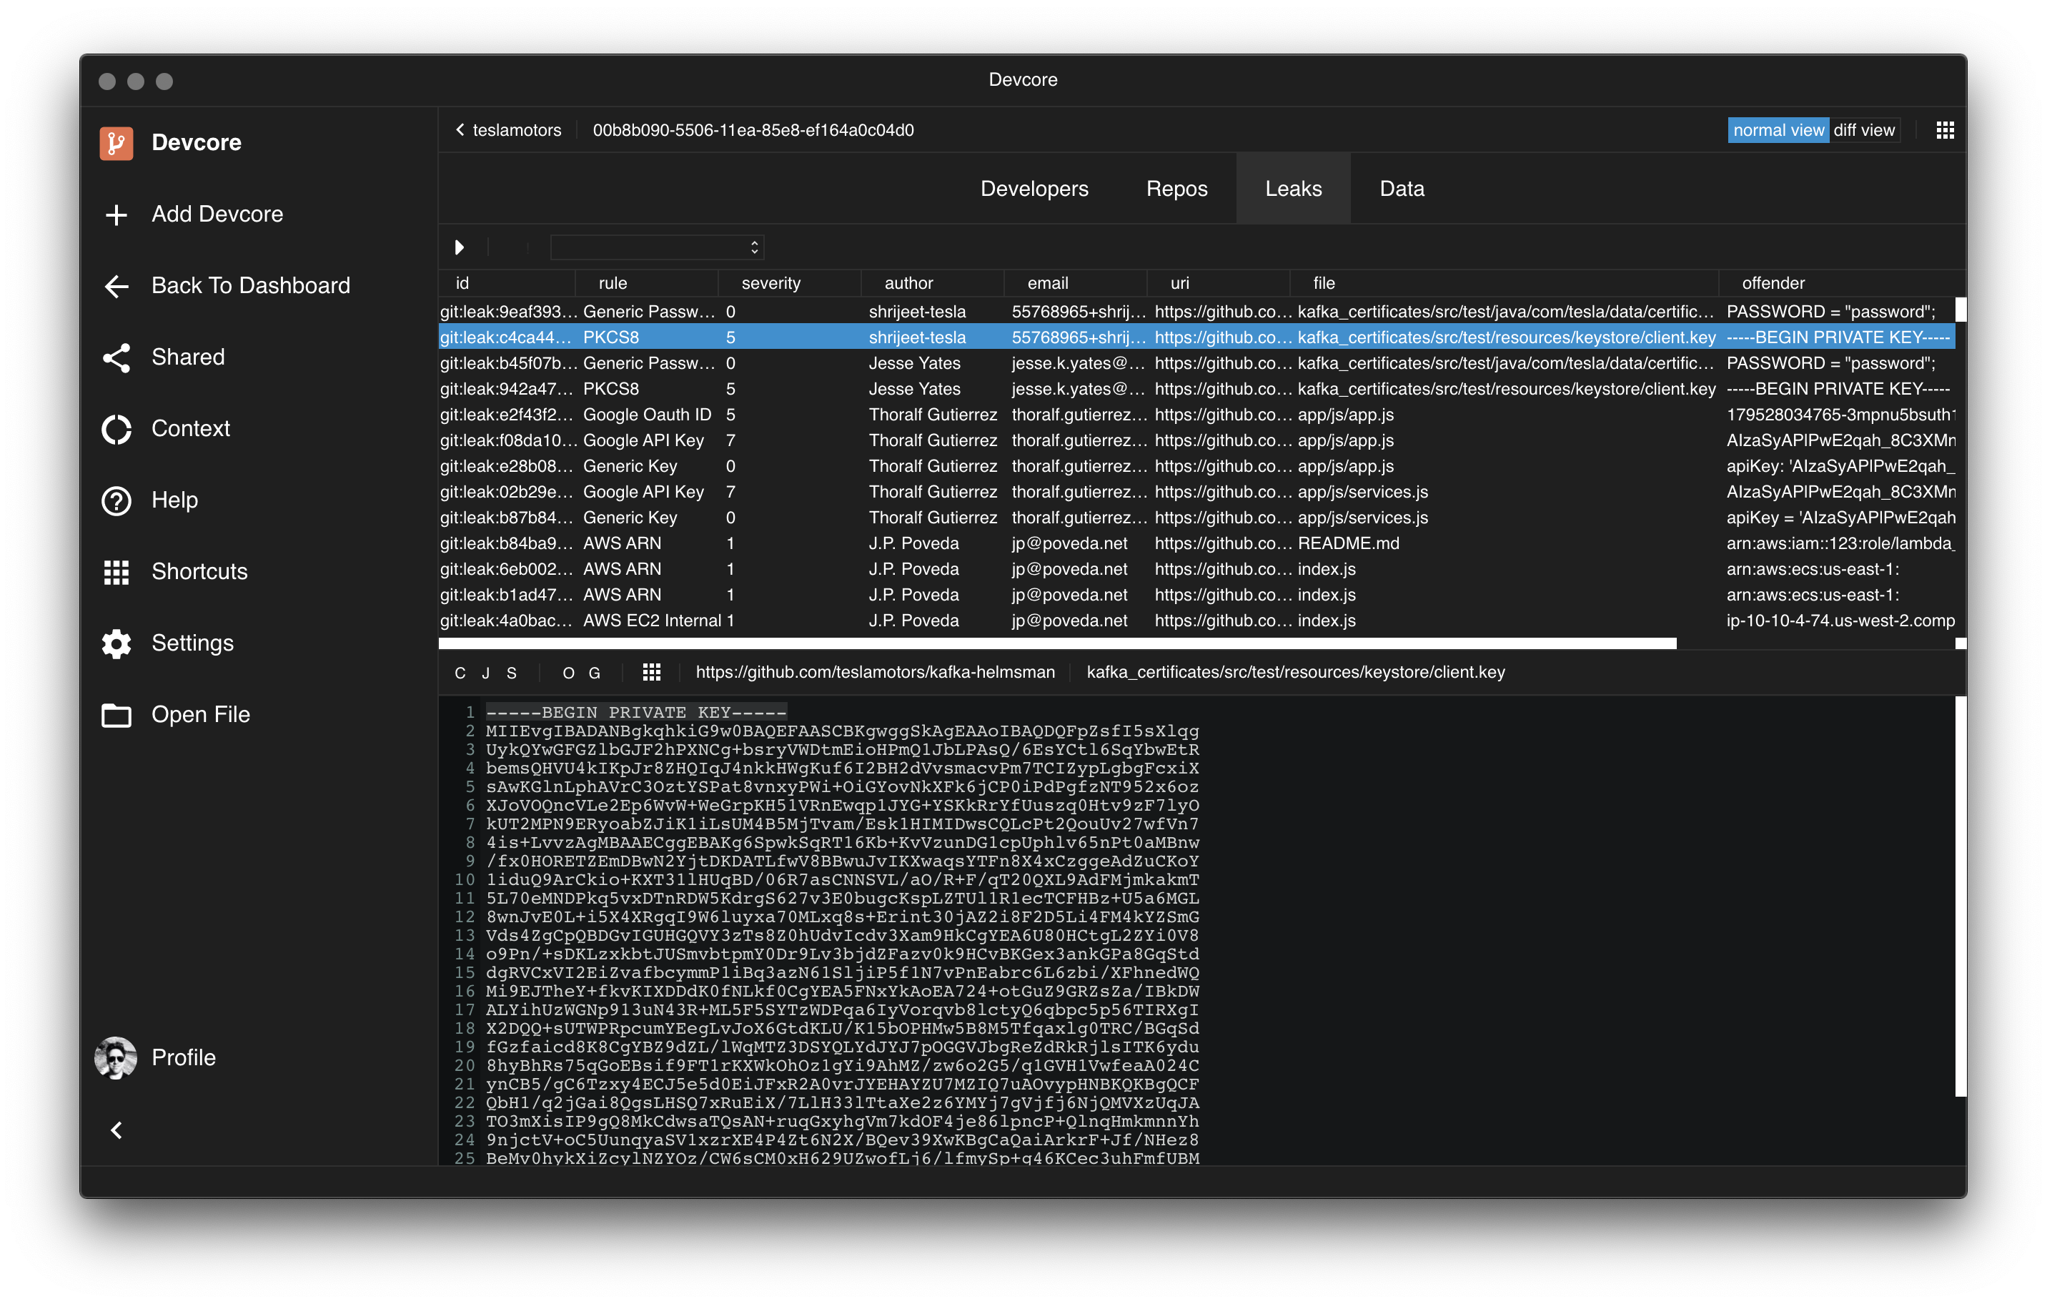Keep normal view mode enabled

coord(1778,129)
